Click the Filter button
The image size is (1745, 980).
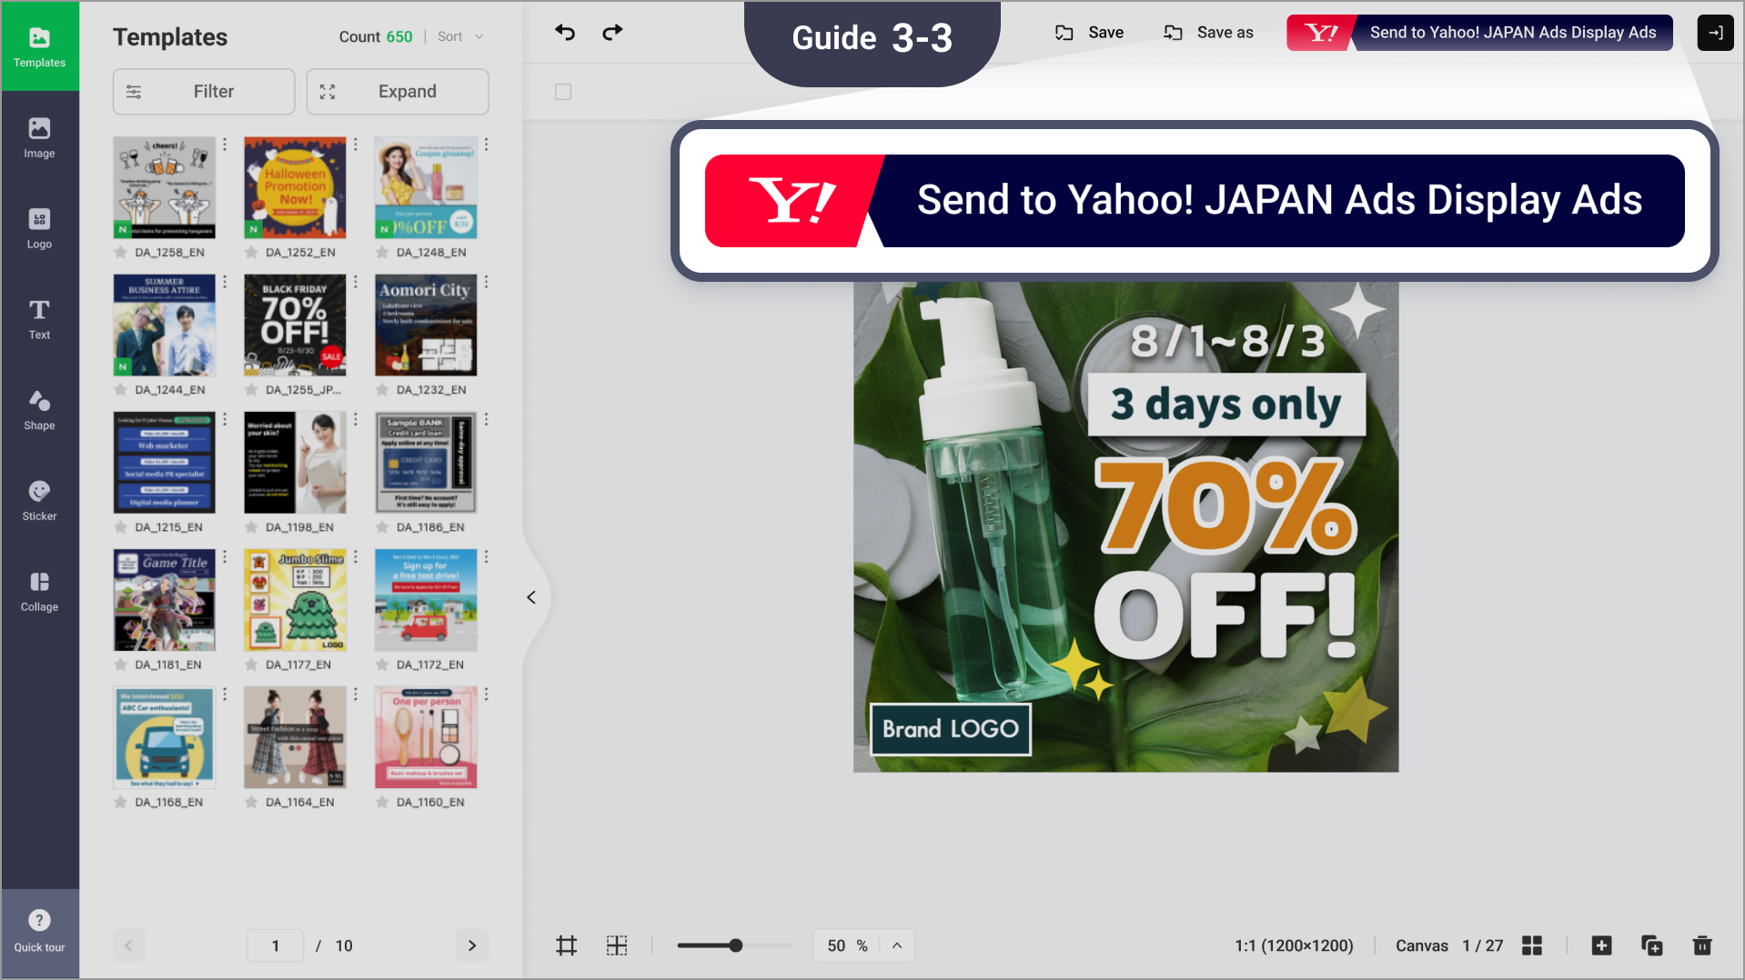click(x=204, y=92)
